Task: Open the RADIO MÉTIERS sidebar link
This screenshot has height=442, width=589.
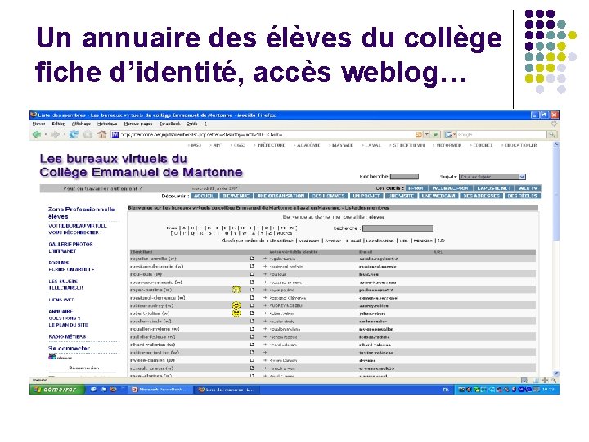Action: coord(67,336)
